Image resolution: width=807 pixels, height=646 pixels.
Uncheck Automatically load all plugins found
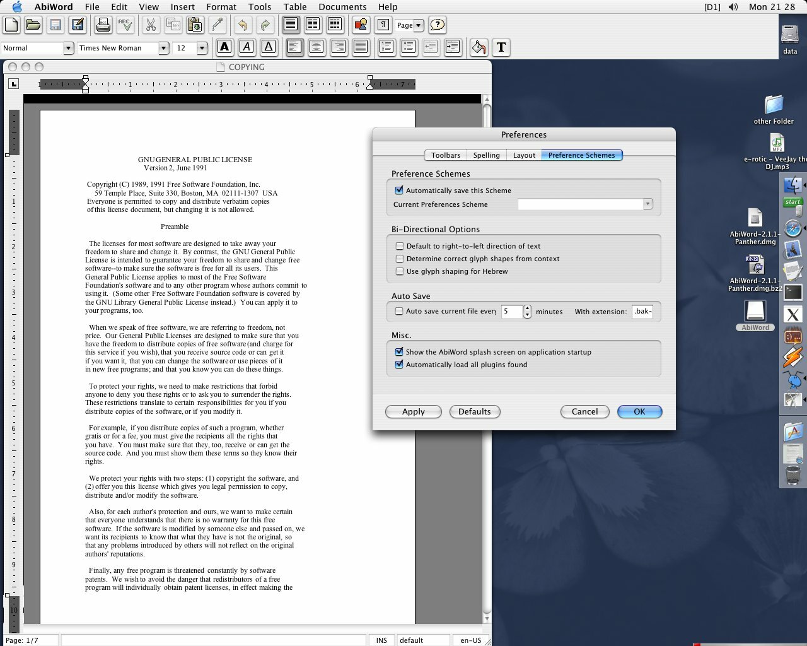tap(399, 364)
